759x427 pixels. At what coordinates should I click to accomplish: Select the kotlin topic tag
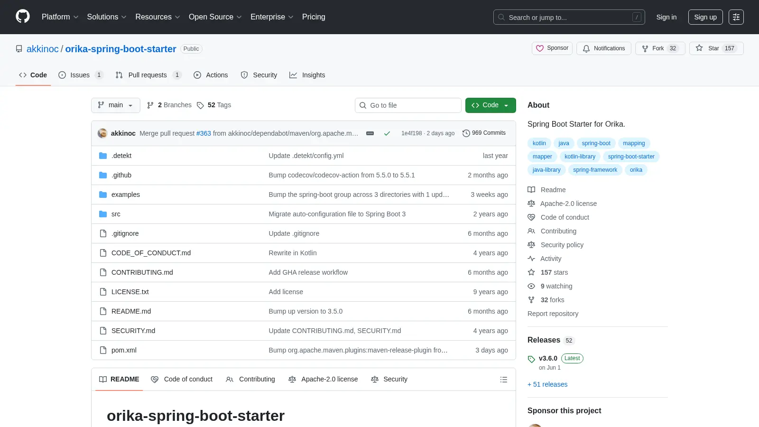[x=539, y=143]
